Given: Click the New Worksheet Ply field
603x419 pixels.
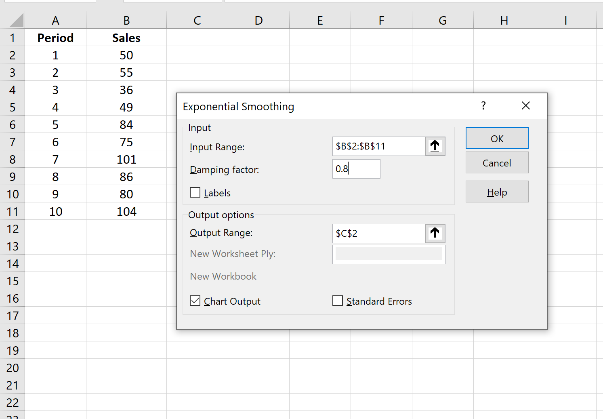Looking at the screenshot, I should (x=388, y=254).
